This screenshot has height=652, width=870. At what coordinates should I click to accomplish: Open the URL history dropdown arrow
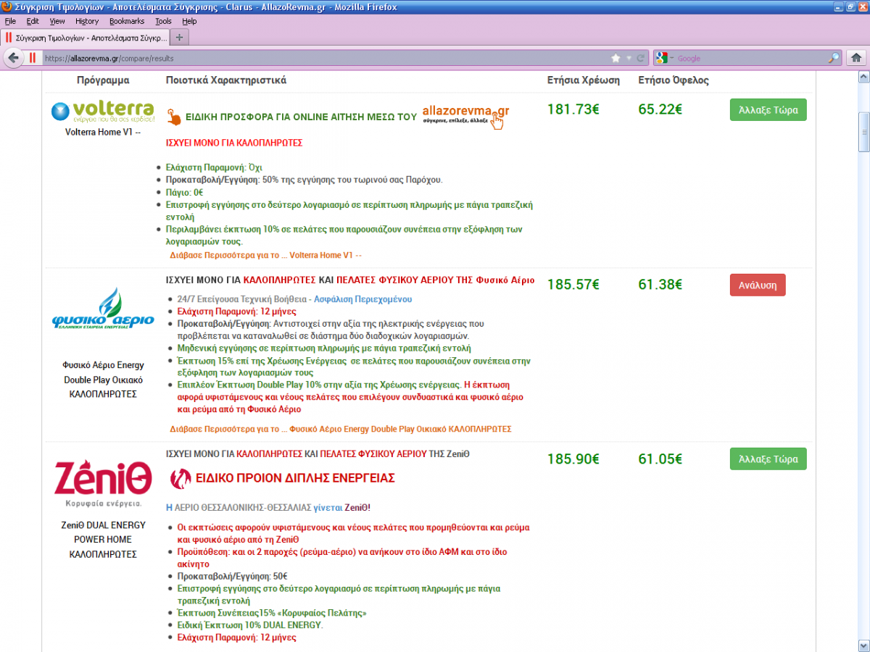click(x=629, y=58)
